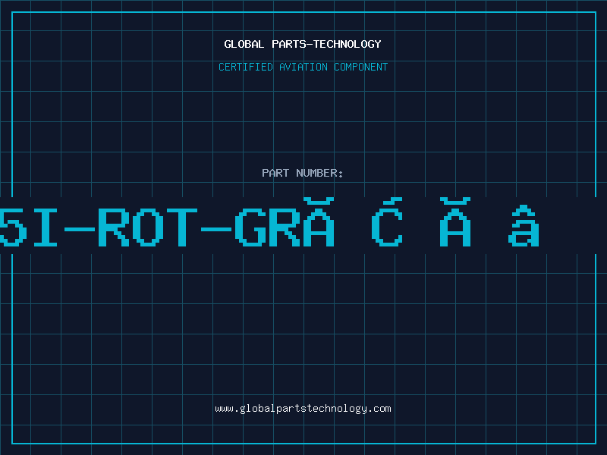Click the PART NUMBER: label
This screenshot has height=455, width=607.
303,173
